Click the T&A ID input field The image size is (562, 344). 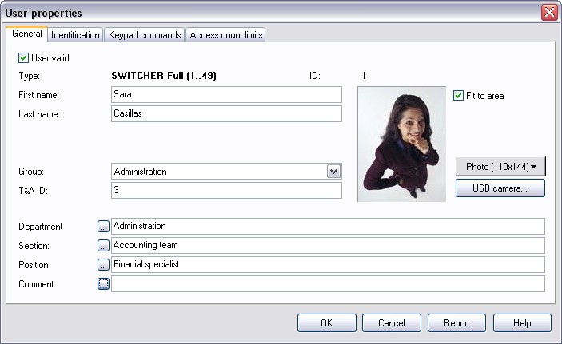pyautogui.click(x=226, y=191)
